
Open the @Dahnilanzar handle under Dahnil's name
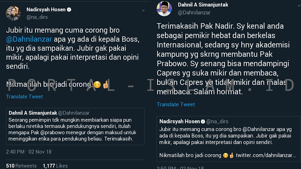194,13
